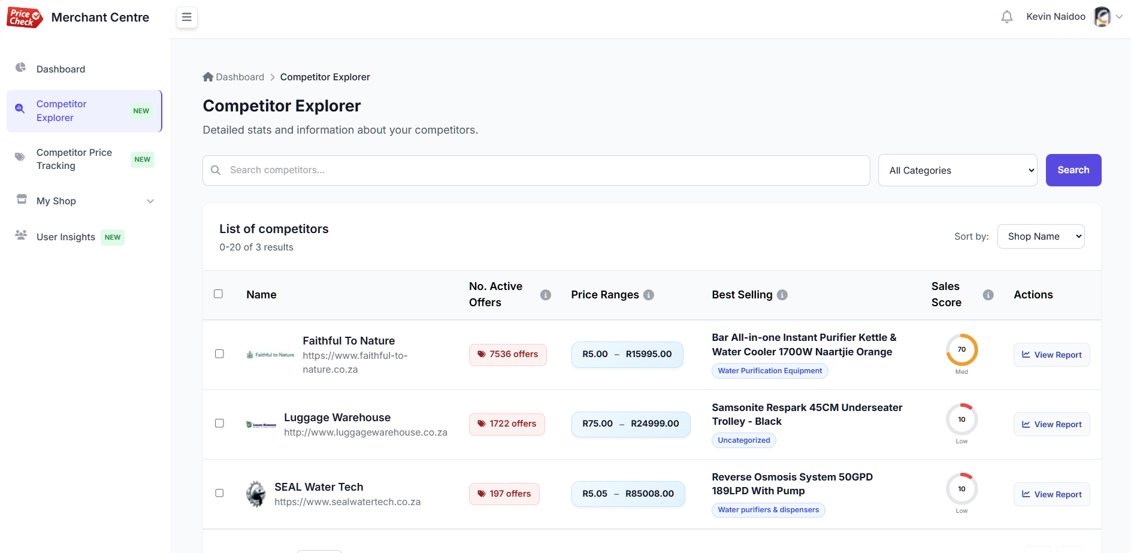Viewport: 1131px width, 553px height.
Task: Open User Insights in the sidebar
Action: [84, 237]
